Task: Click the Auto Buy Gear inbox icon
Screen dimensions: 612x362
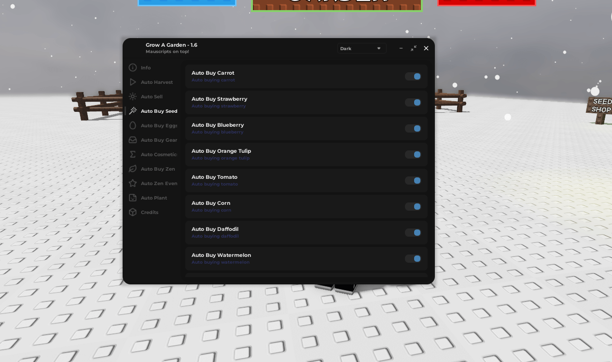Action: point(133,140)
